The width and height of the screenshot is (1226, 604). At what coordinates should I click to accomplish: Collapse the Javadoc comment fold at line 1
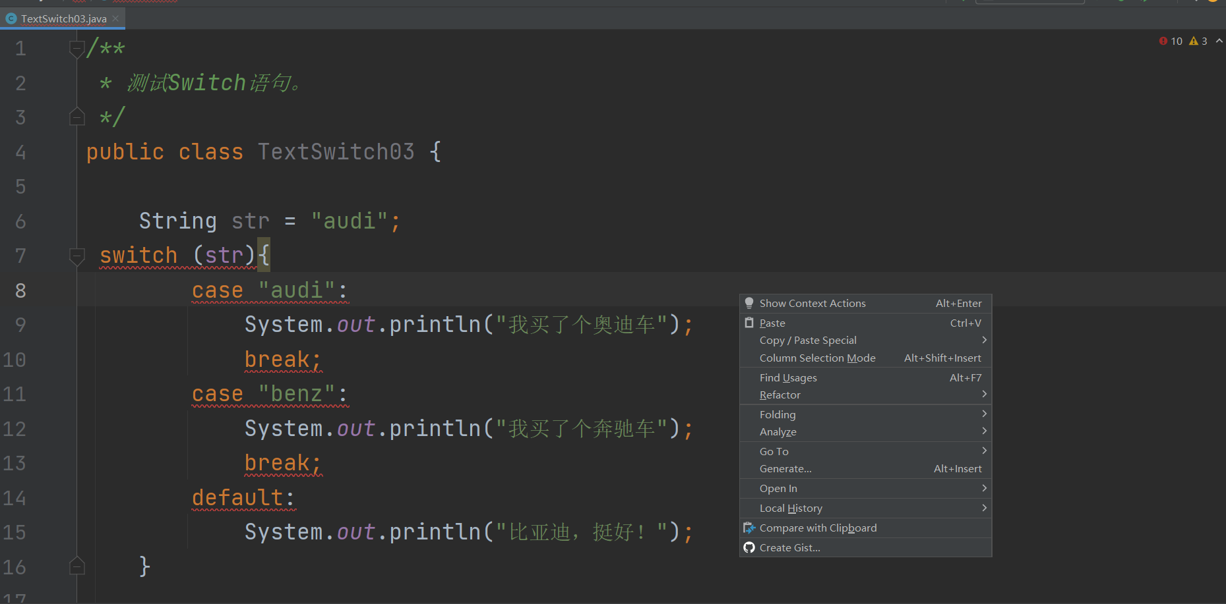77,49
